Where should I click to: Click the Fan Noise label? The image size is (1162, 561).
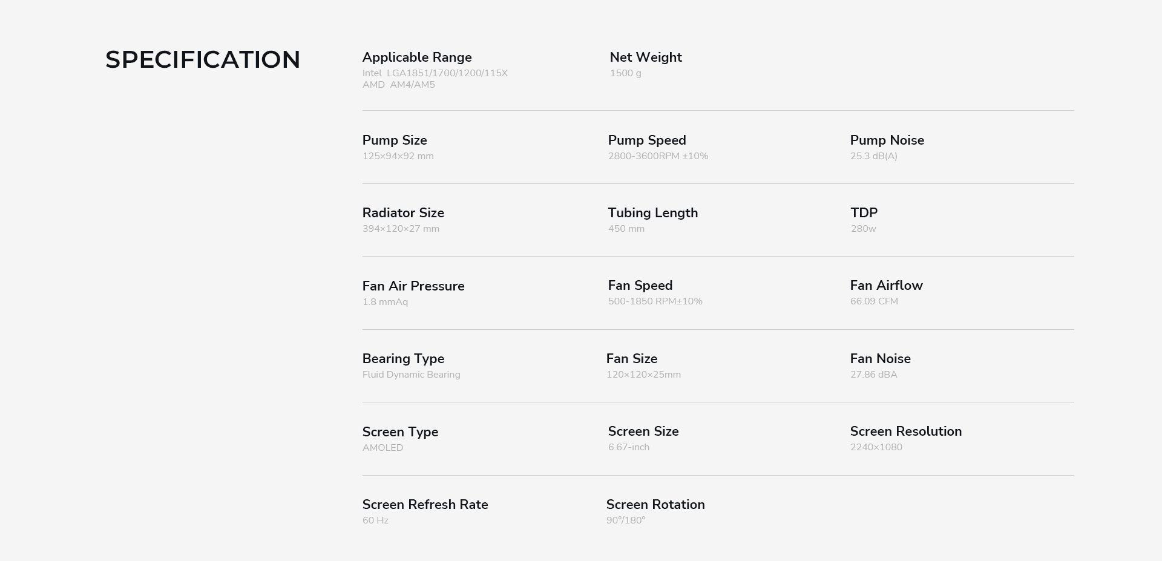[x=880, y=359]
